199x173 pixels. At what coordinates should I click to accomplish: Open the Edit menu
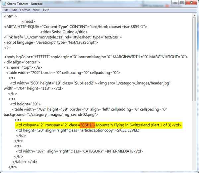point(15,10)
